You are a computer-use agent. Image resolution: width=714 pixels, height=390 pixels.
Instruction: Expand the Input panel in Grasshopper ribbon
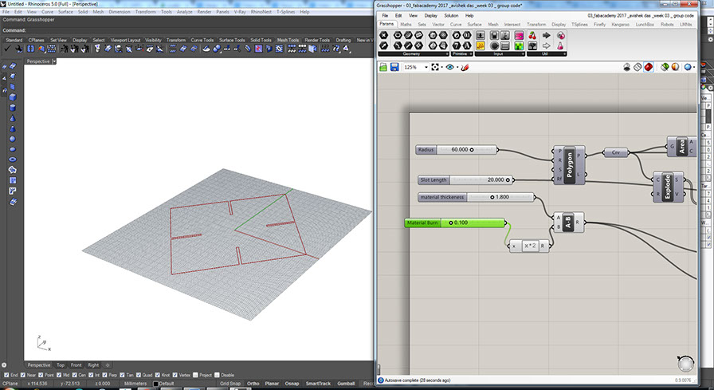524,53
